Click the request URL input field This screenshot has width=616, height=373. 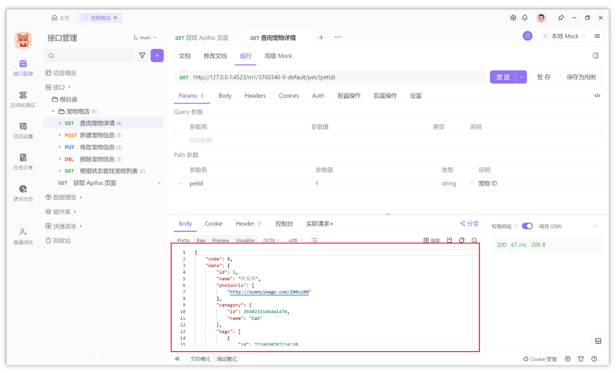(x=337, y=77)
